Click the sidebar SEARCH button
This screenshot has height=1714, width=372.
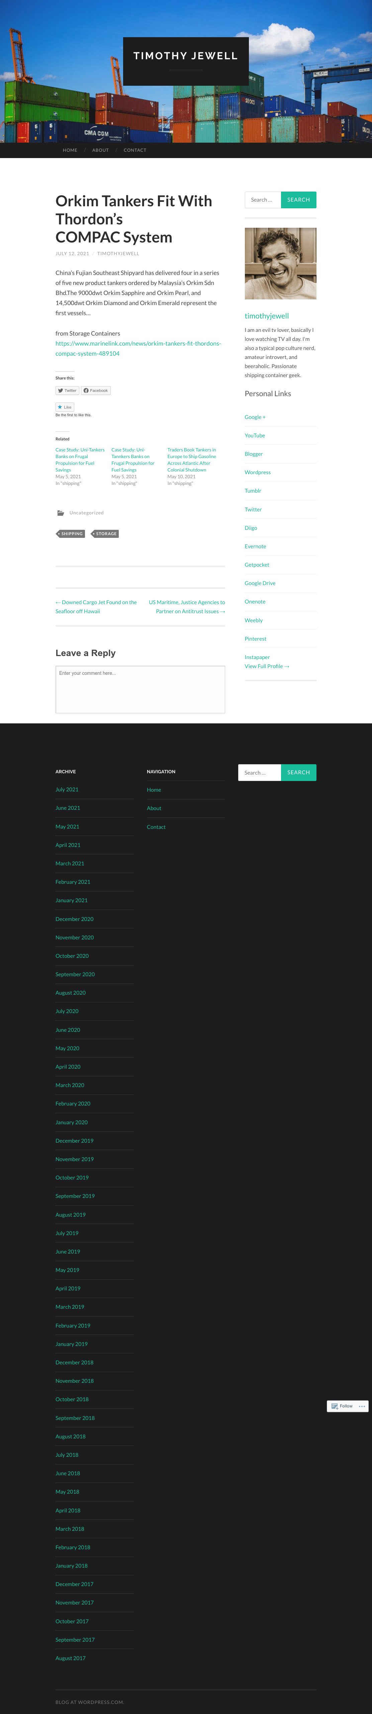(x=298, y=200)
